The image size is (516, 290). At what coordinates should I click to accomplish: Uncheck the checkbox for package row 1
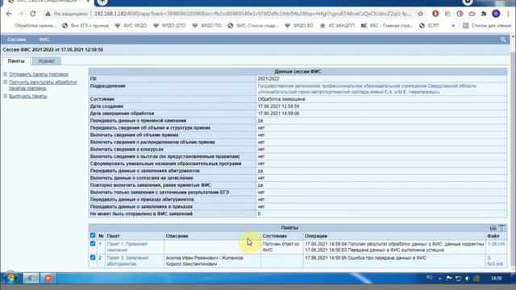point(93,243)
